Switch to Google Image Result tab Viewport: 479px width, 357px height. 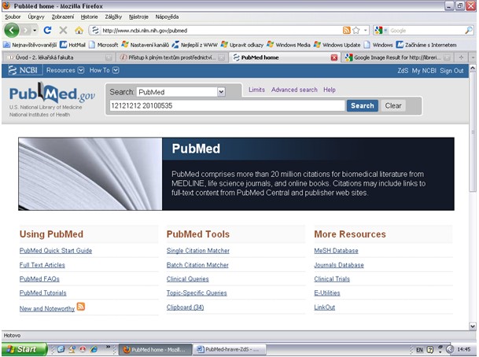pyautogui.click(x=397, y=57)
